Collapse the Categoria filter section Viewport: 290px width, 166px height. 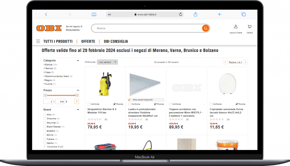[78, 60]
